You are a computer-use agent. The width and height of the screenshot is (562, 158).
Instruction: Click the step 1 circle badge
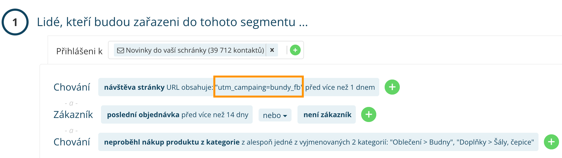pyautogui.click(x=15, y=22)
